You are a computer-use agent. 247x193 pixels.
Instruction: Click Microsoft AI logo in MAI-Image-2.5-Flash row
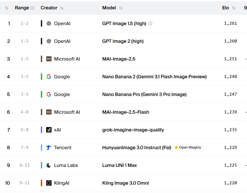click(x=49, y=112)
